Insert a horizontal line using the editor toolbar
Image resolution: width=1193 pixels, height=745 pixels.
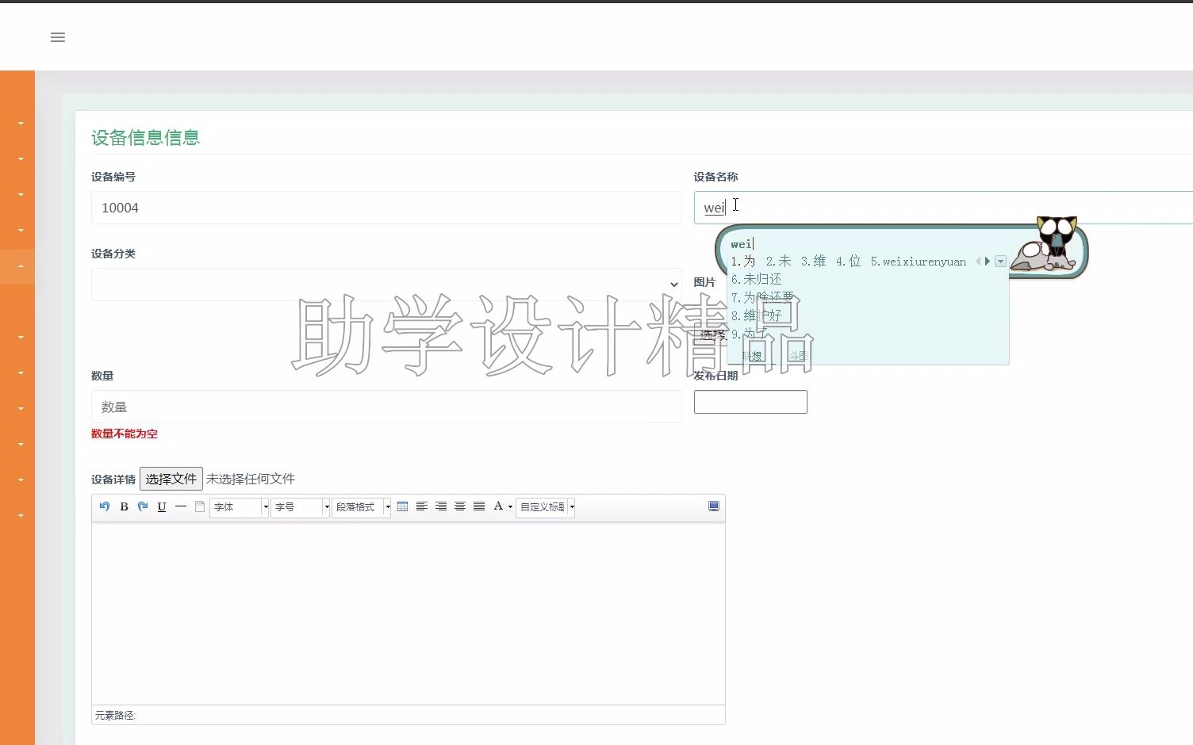(x=181, y=507)
